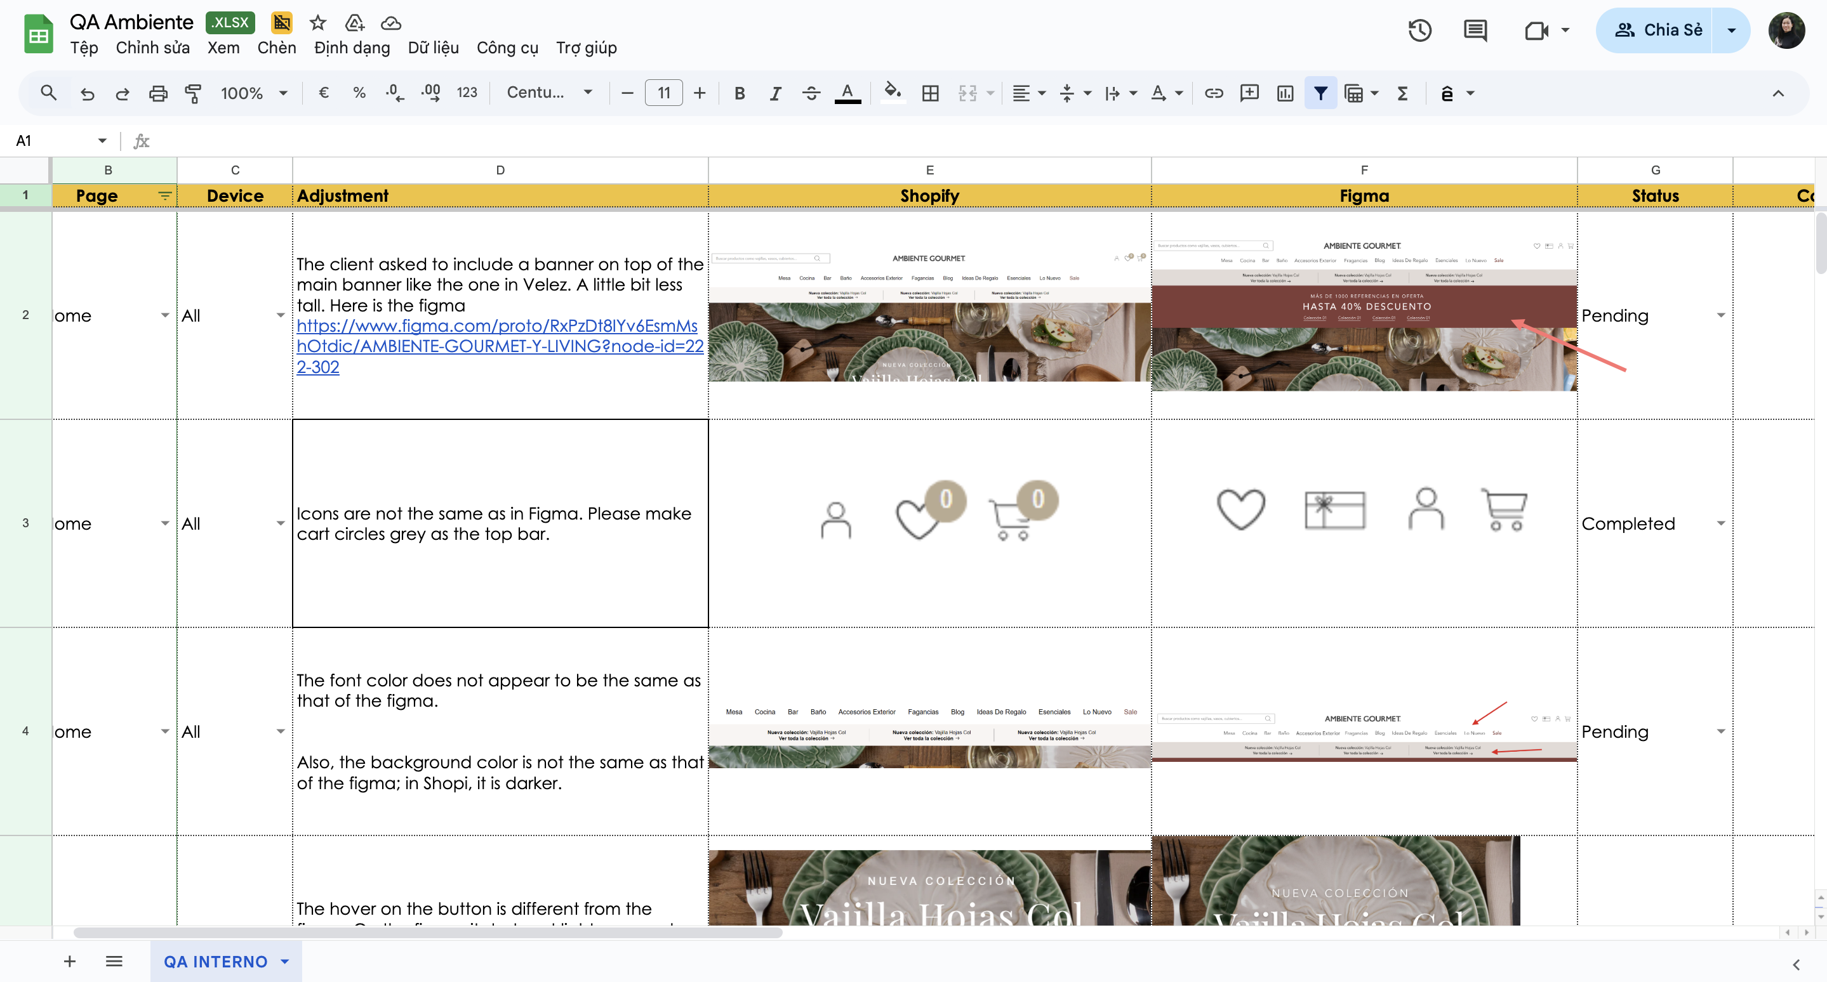Click the insert comment icon
Screen dimensions: 1827x982
pyautogui.click(x=1249, y=93)
